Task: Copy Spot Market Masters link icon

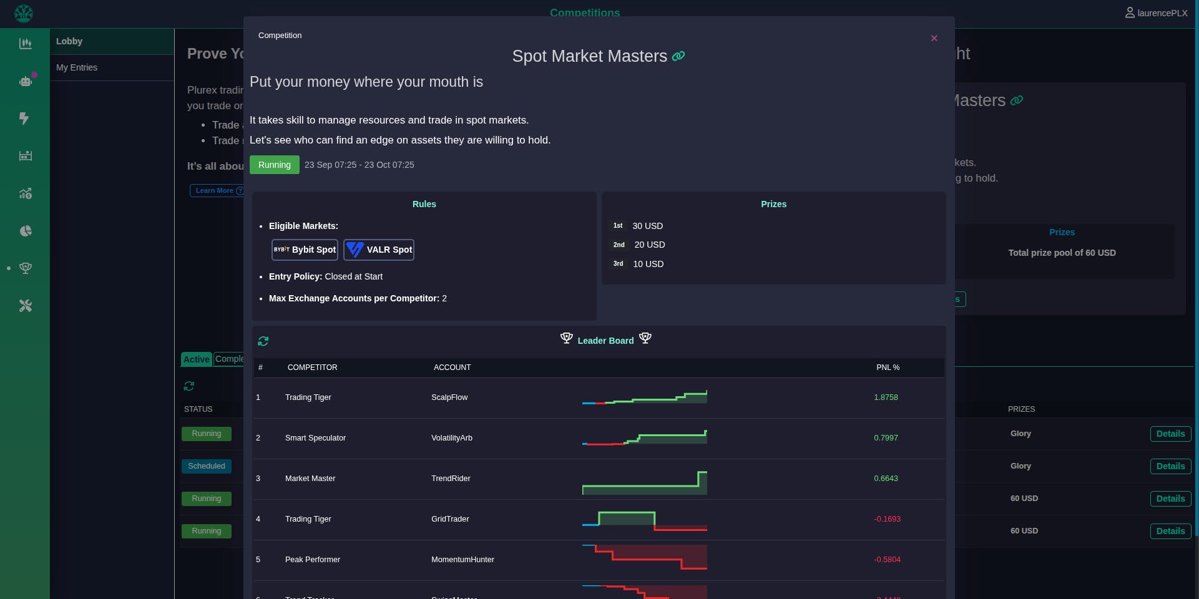Action: [678, 56]
